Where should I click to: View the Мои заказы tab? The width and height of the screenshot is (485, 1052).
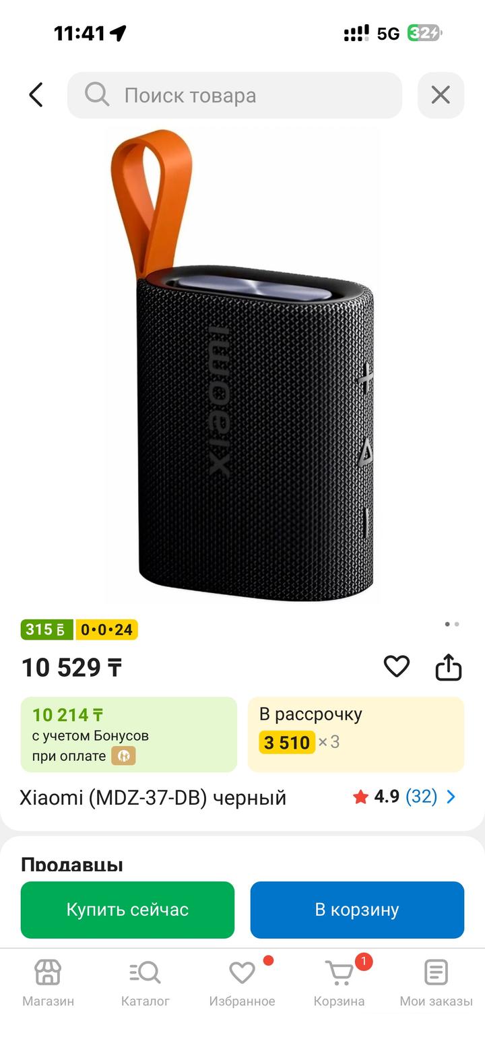(x=436, y=983)
